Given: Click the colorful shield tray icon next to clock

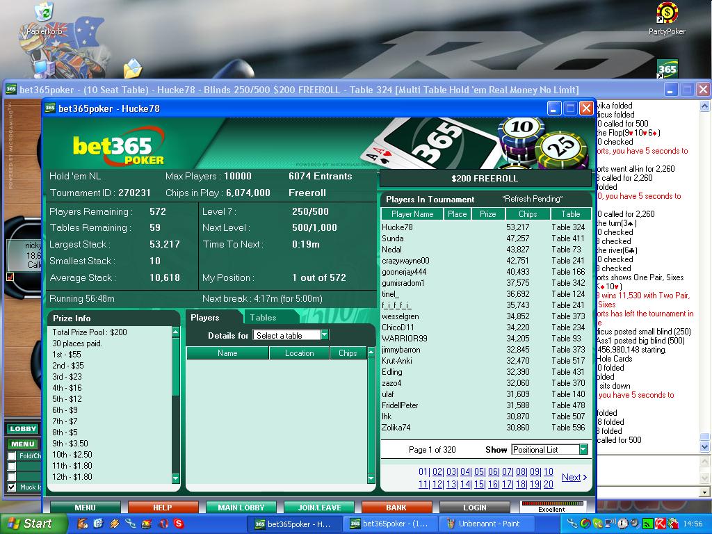Looking at the screenshot, I should coord(672,524).
